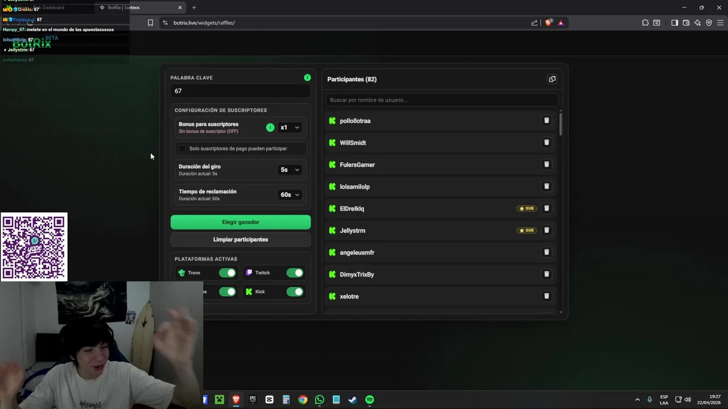728x409 pixels.
Task: Remove ElDrelklq using its trash icon
Action: pyautogui.click(x=547, y=208)
